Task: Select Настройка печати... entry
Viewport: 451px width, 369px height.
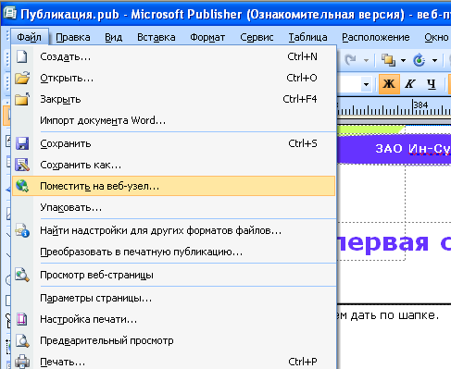Action: point(173,319)
